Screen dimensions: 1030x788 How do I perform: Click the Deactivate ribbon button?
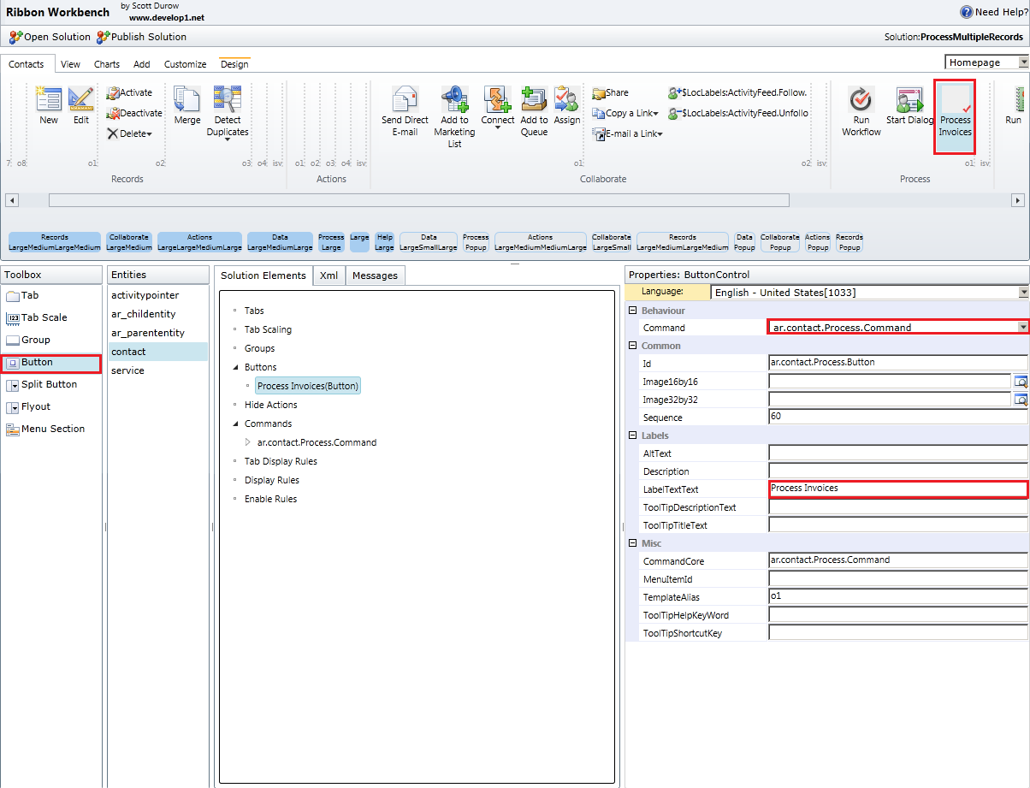pyautogui.click(x=134, y=113)
